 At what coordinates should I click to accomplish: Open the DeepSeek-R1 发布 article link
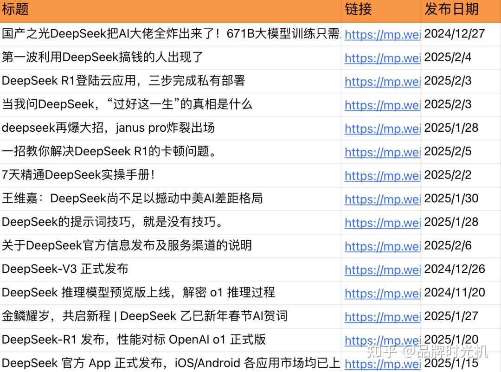(382, 340)
